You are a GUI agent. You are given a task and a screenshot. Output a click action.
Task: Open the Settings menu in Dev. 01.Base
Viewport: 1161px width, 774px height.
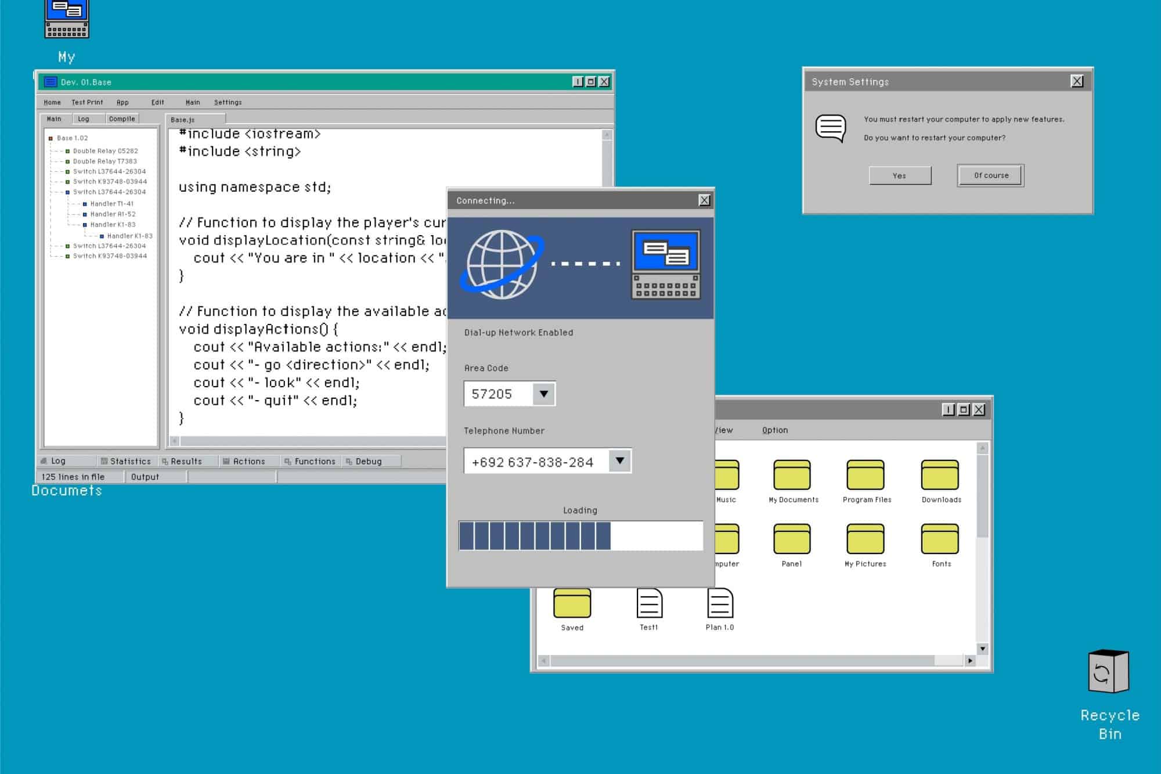228,102
